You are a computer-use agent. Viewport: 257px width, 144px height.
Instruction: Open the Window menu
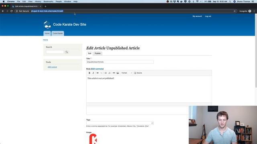67,2
